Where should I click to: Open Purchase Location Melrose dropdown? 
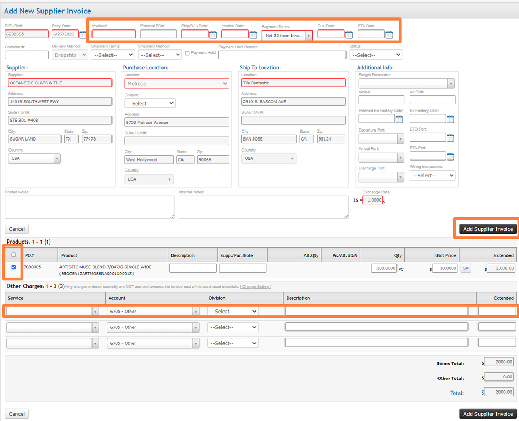coord(177,84)
